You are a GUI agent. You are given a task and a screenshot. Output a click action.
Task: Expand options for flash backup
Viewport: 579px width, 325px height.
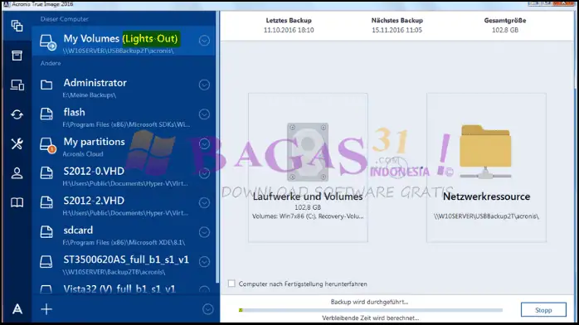tap(204, 114)
